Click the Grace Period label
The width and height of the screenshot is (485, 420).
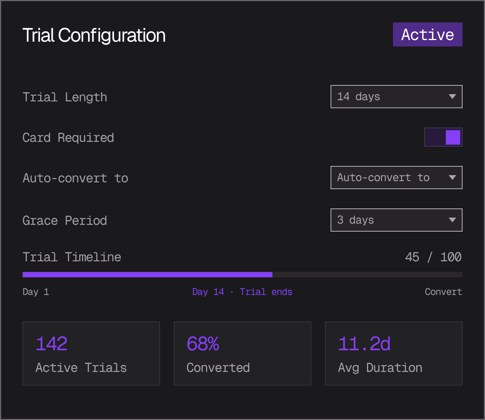pyautogui.click(x=64, y=220)
